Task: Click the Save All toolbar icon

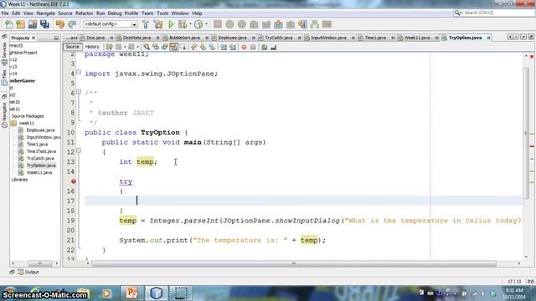Action: (44, 24)
